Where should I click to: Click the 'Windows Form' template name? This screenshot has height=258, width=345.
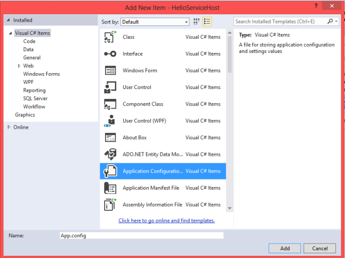click(x=140, y=70)
